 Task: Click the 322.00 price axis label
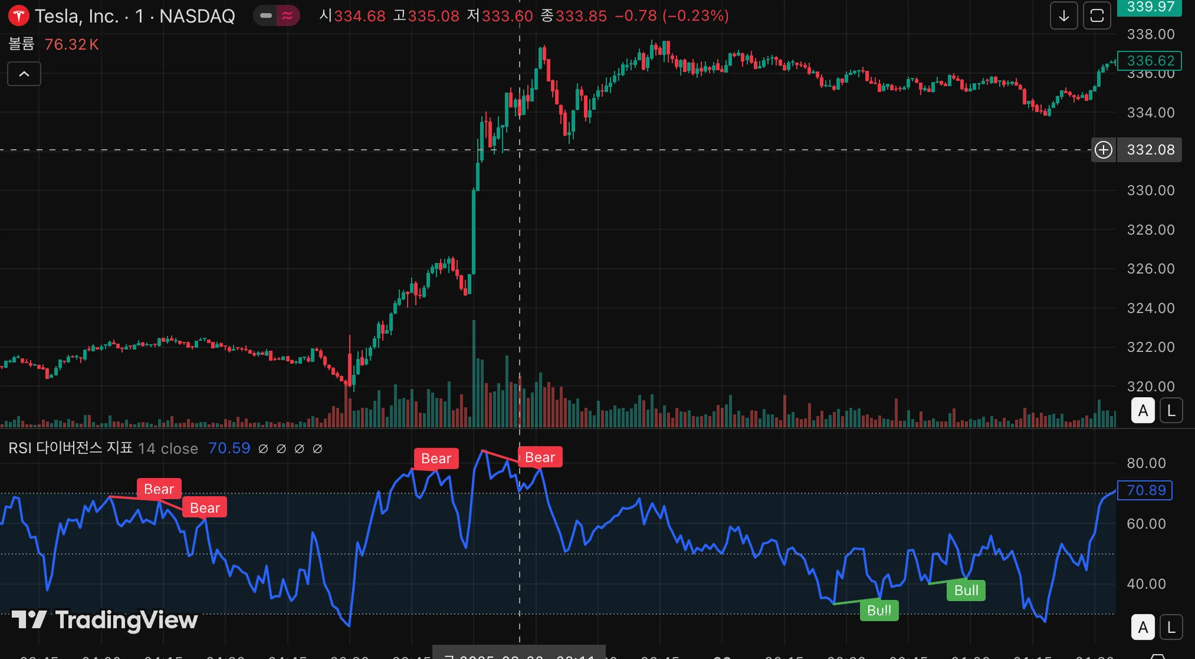(1151, 347)
